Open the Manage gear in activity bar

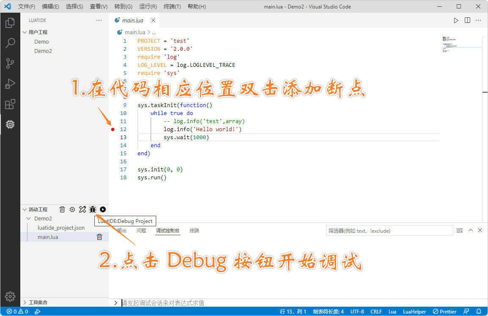click(x=10, y=297)
